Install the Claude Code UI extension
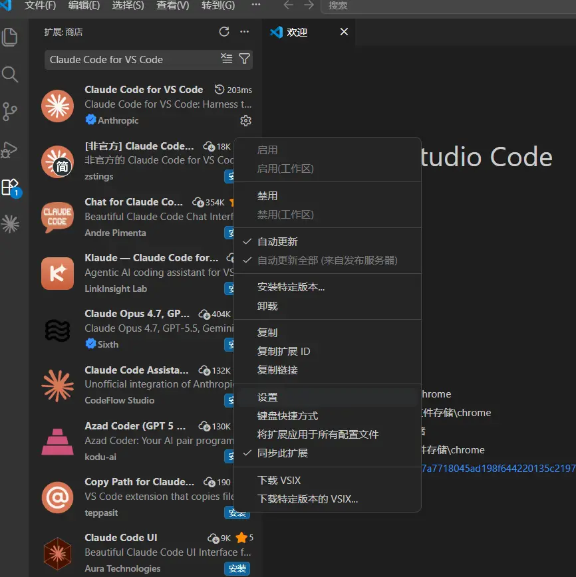 237,568
